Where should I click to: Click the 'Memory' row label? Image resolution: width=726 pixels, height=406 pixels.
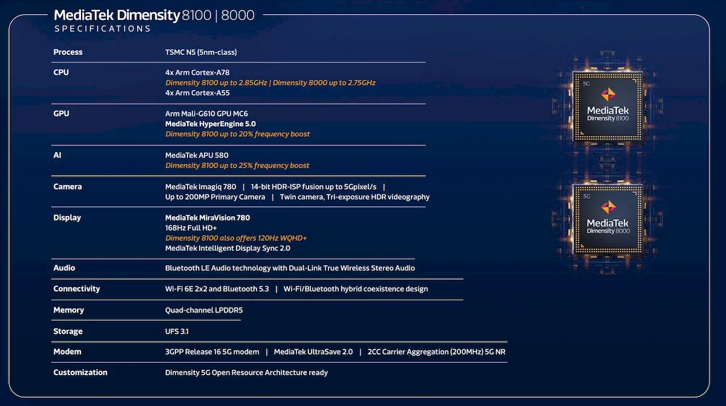click(x=68, y=310)
